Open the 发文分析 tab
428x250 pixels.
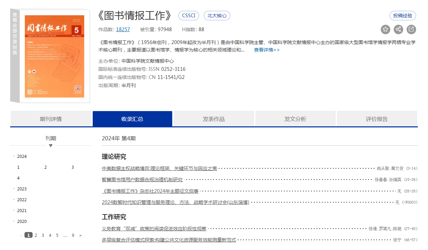295,119
